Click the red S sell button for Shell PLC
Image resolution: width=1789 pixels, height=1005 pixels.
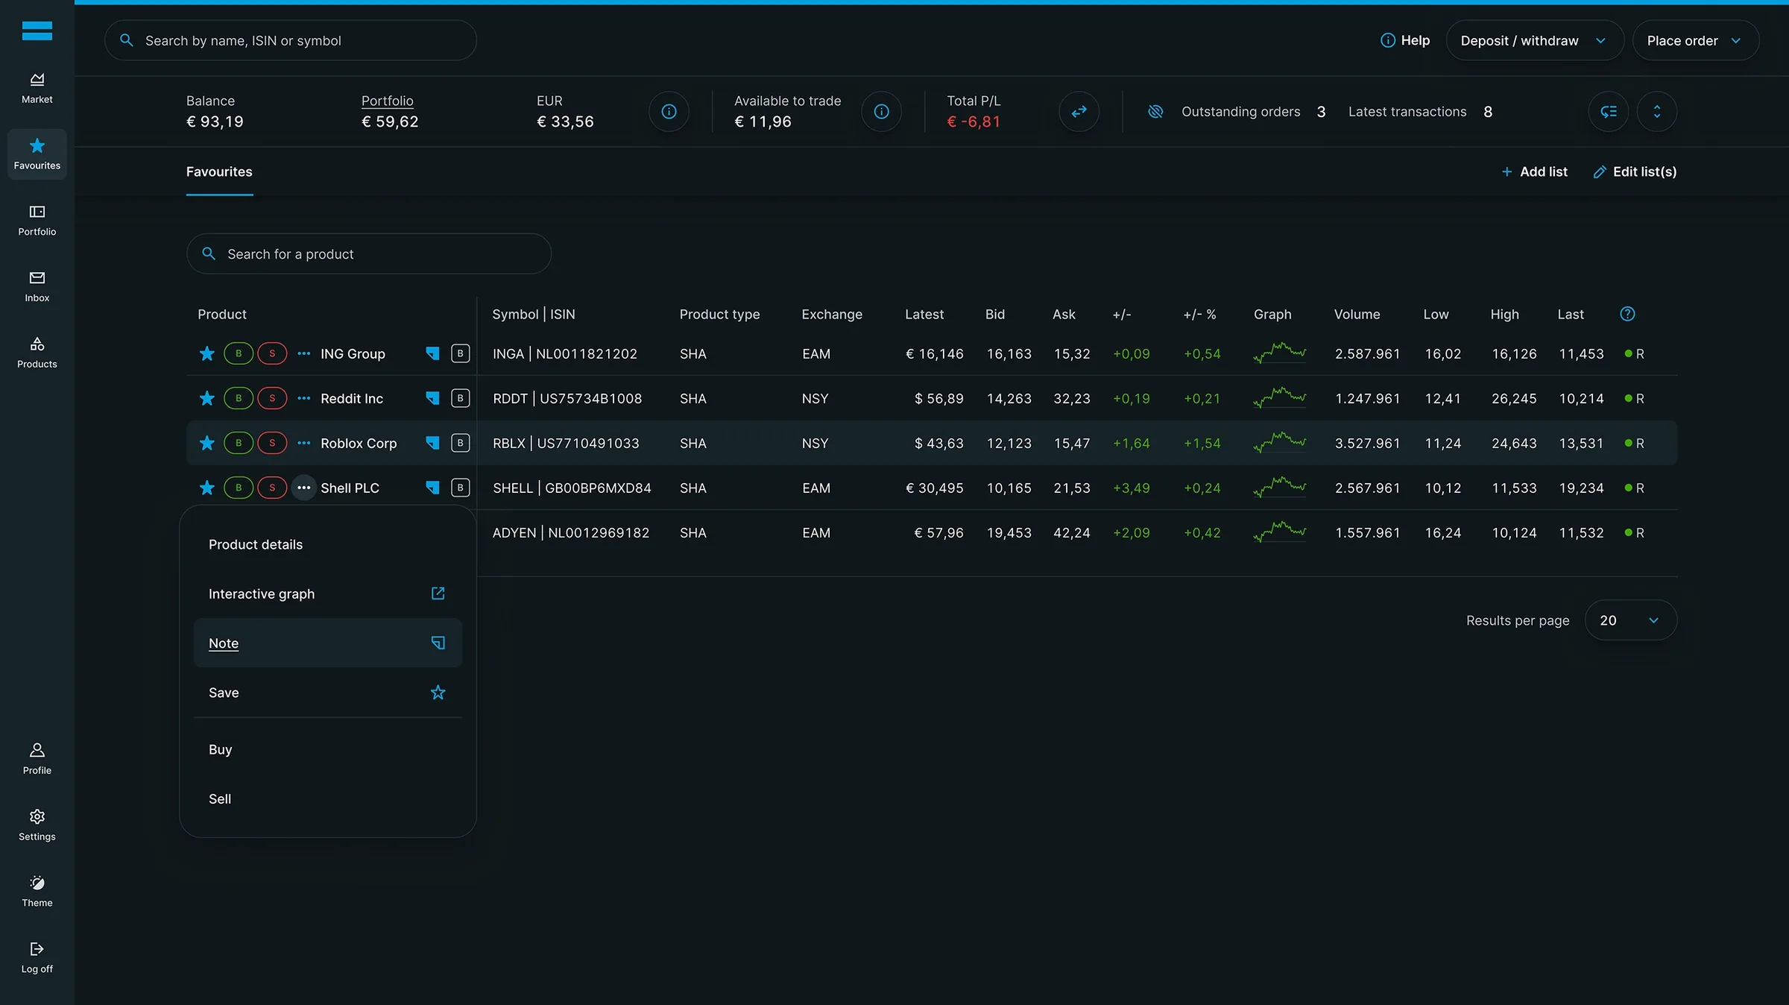pyautogui.click(x=272, y=488)
